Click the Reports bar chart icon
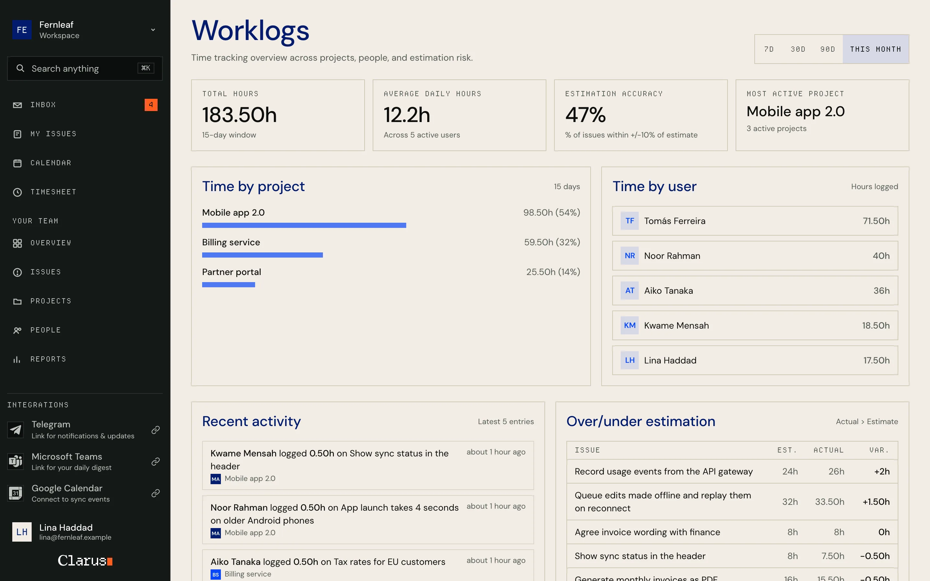The height and width of the screenshot is (581, 930). tap(17, 359)
